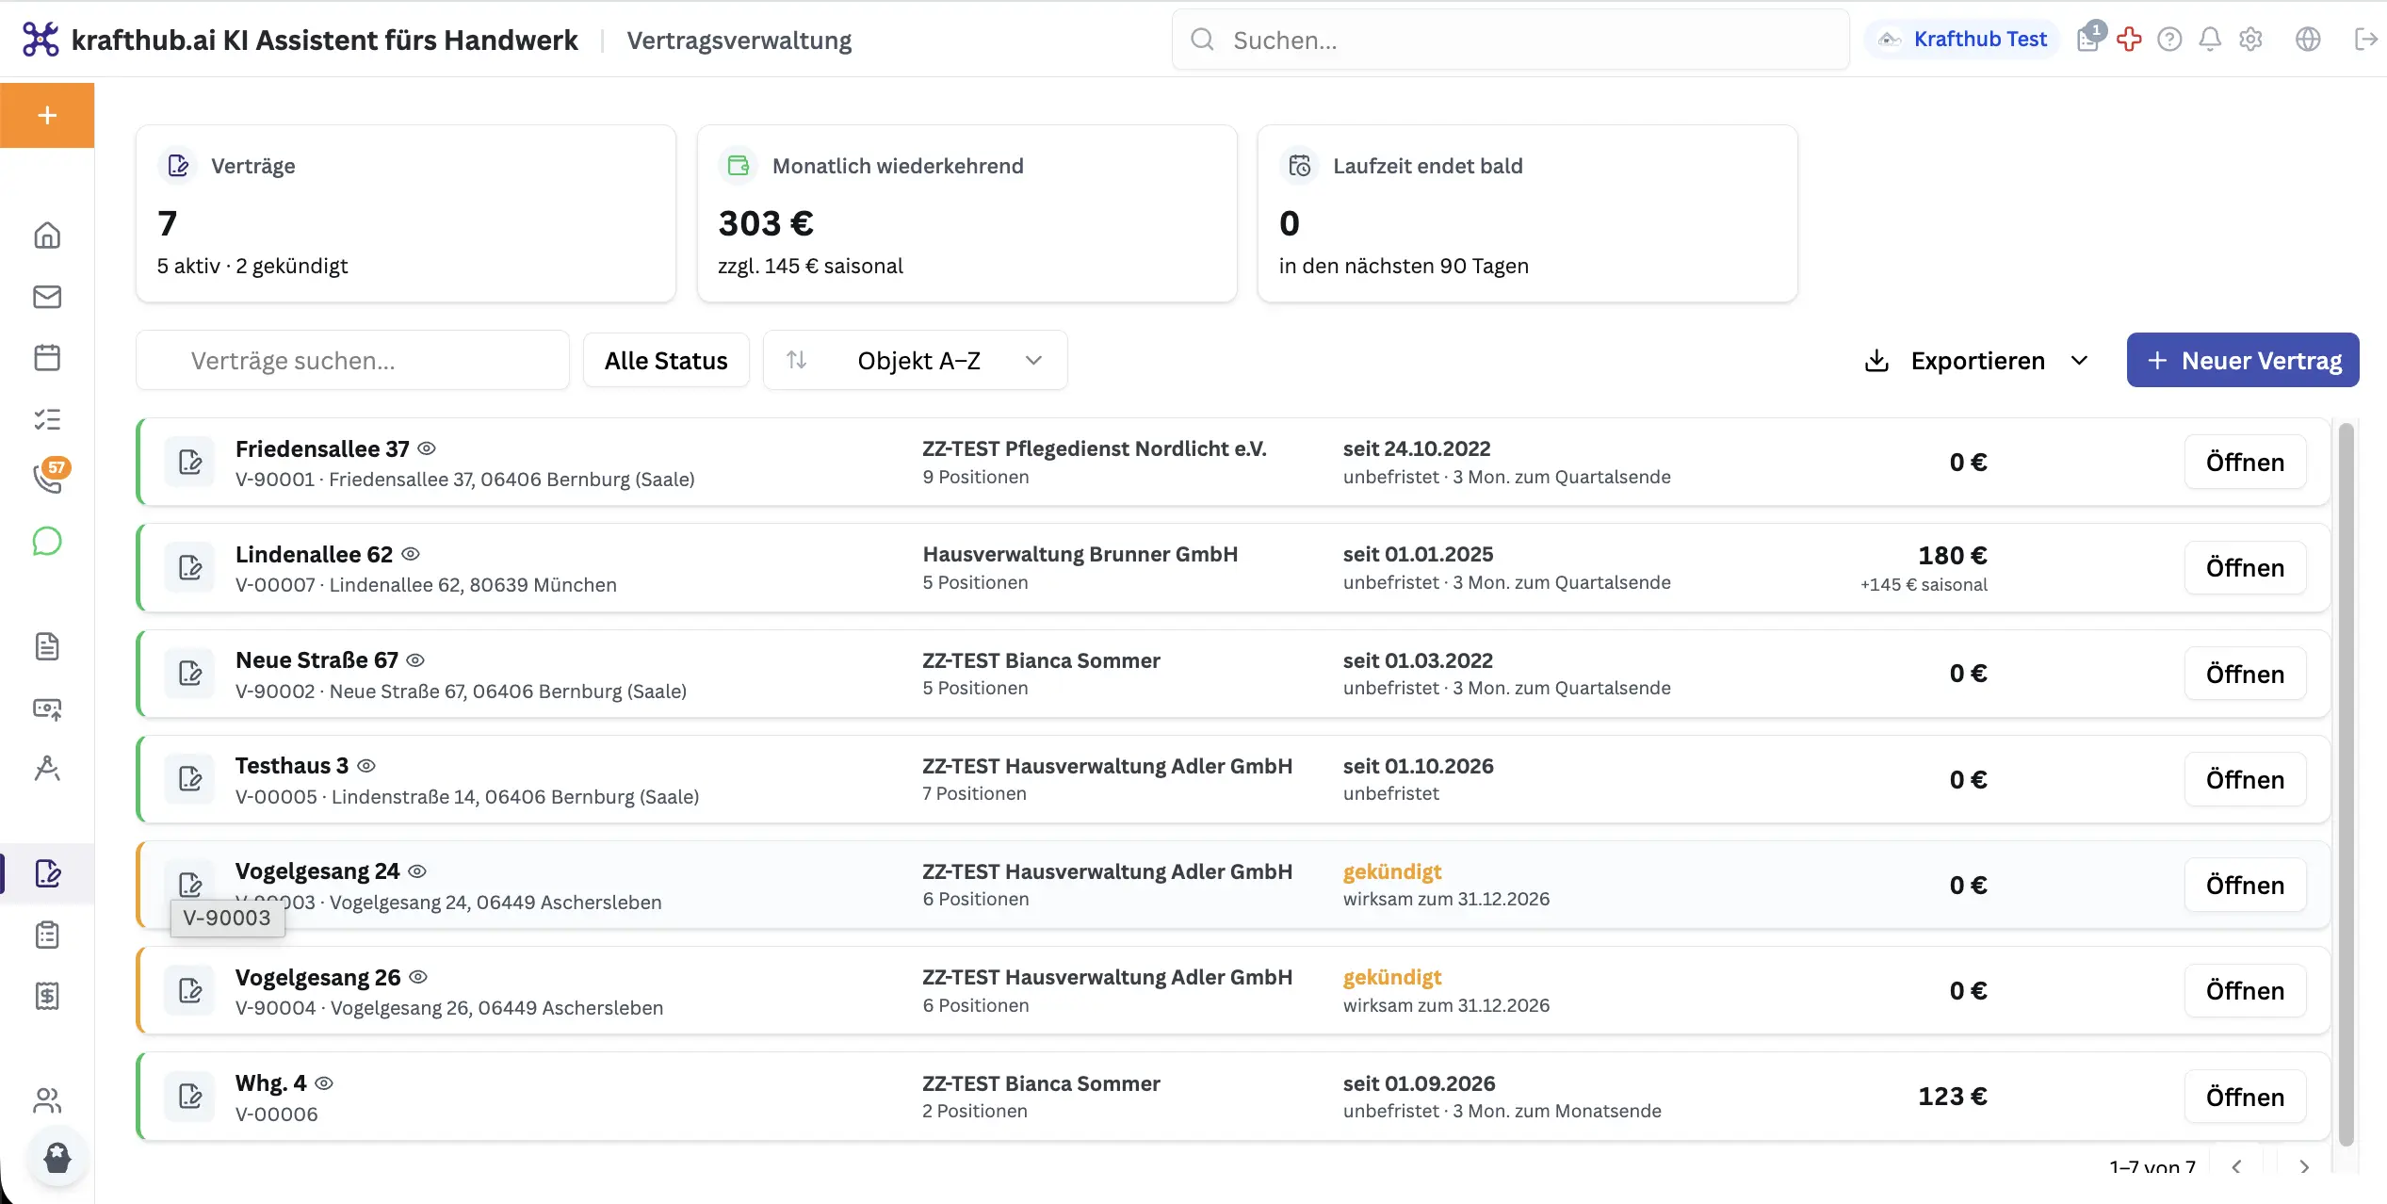Click the Testhaus 3 contract title
Screen dimensions: 2387x1204
(x=292, y=766)
